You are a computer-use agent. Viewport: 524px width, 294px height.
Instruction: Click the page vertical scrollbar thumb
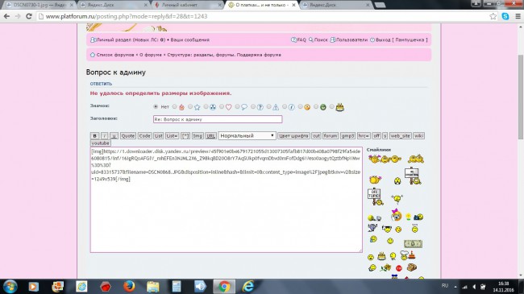[520, 97]
